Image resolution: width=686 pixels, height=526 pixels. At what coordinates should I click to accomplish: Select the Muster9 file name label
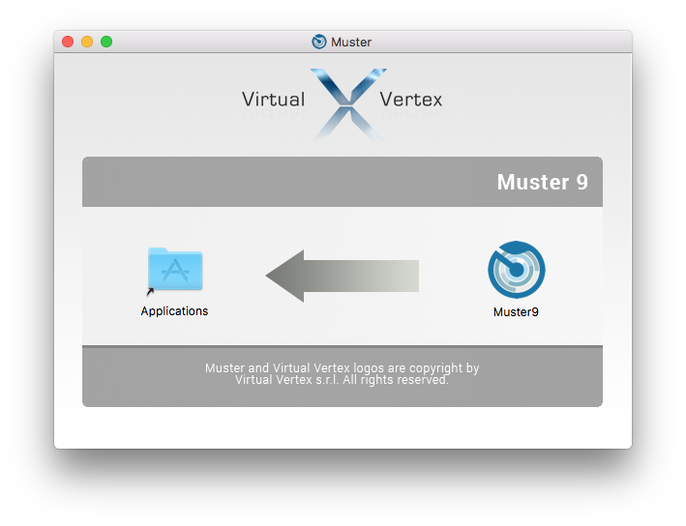[x=516, y=312]
